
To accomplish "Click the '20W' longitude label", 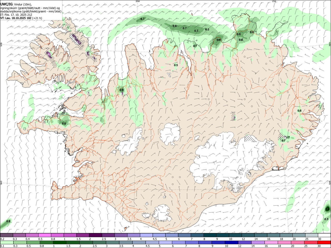I will [138, 1].
